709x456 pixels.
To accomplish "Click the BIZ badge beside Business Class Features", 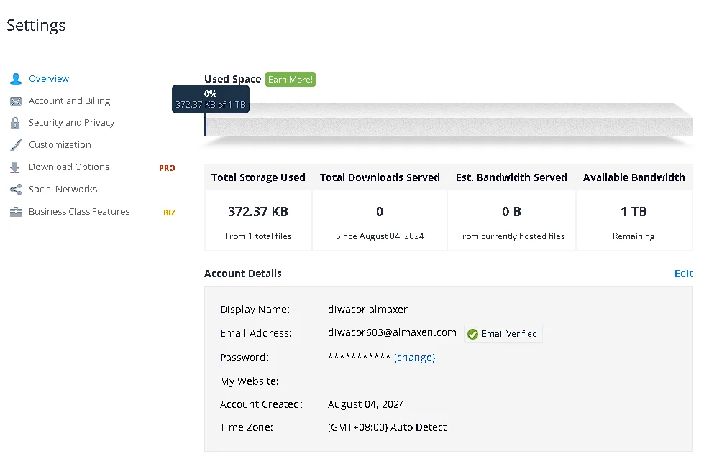I will point(169,213).
